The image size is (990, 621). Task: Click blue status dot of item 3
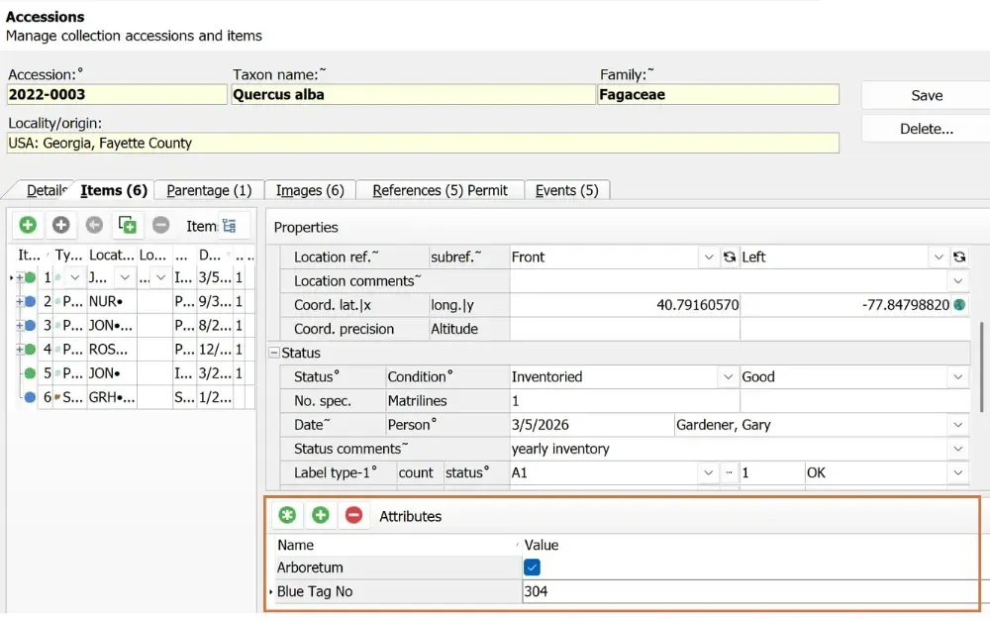click(x=31, y=325)
